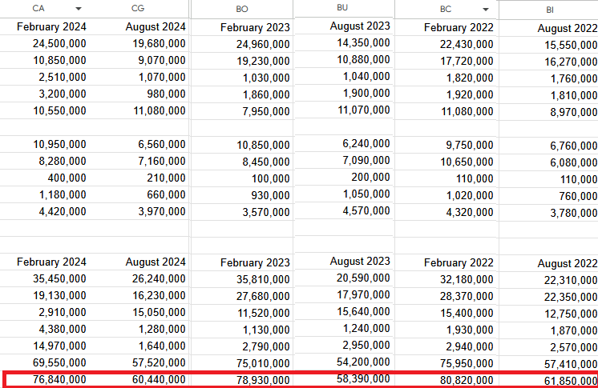Select the BI column header
The height and width of the screenshot is (388, 598).
[550, 10]
